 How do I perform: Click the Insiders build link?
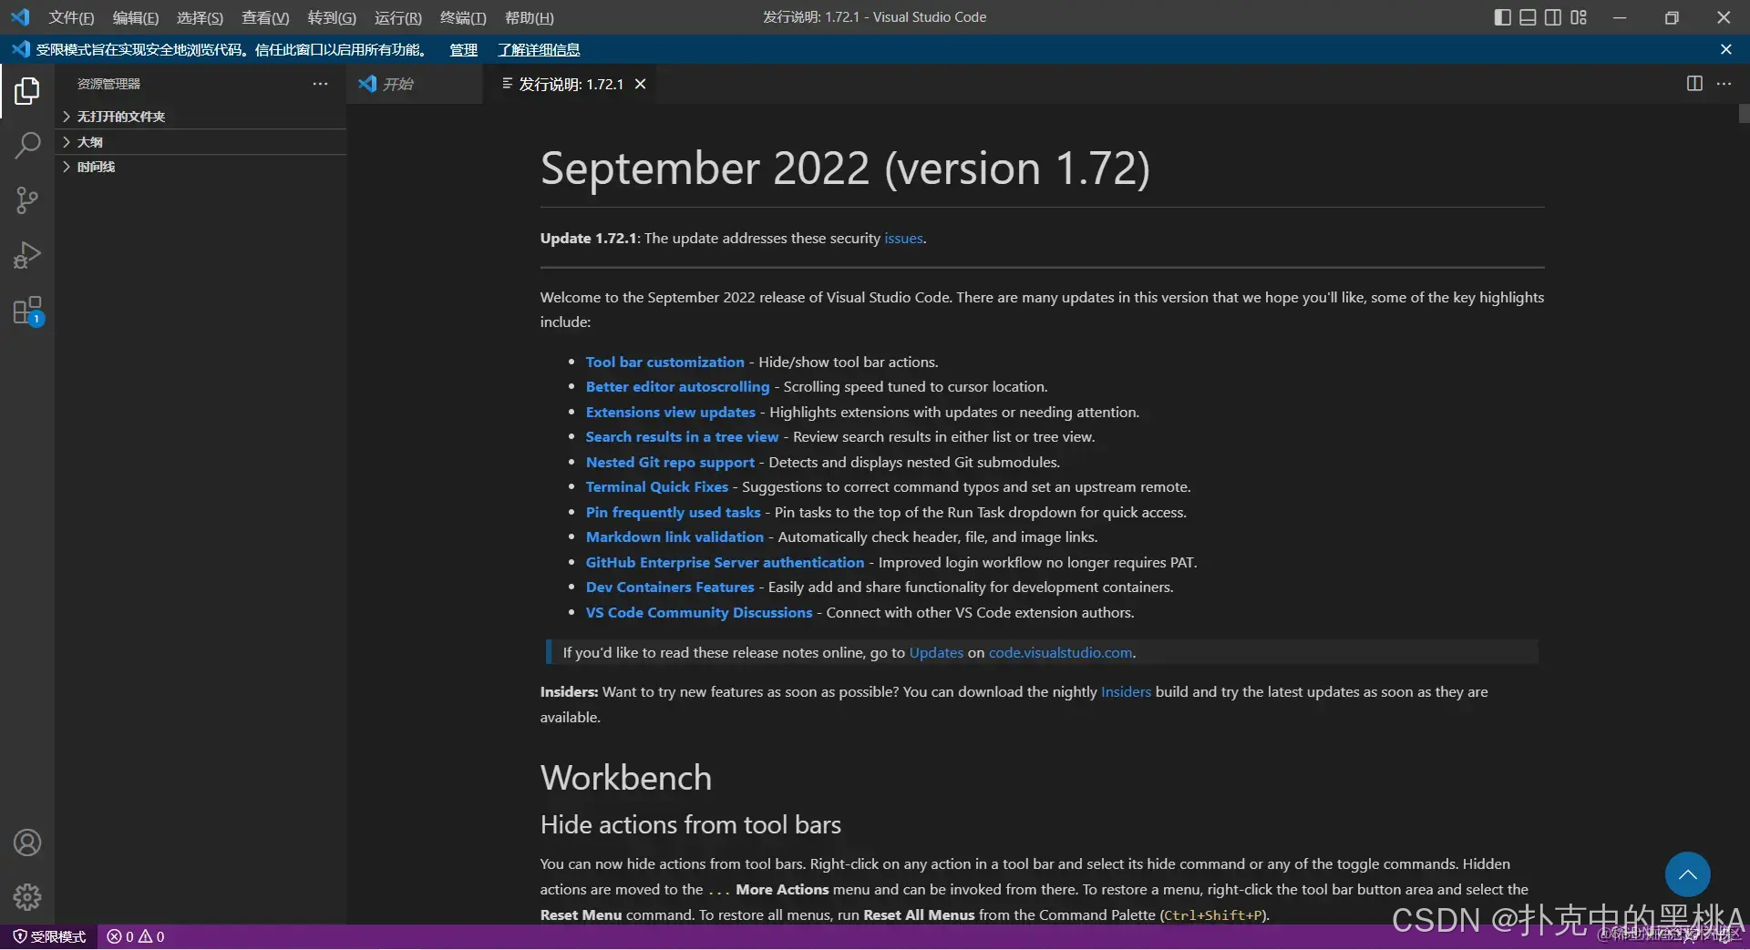point(1126,691)
